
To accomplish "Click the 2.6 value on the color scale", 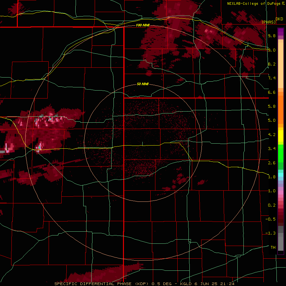I will coord(272,163).
